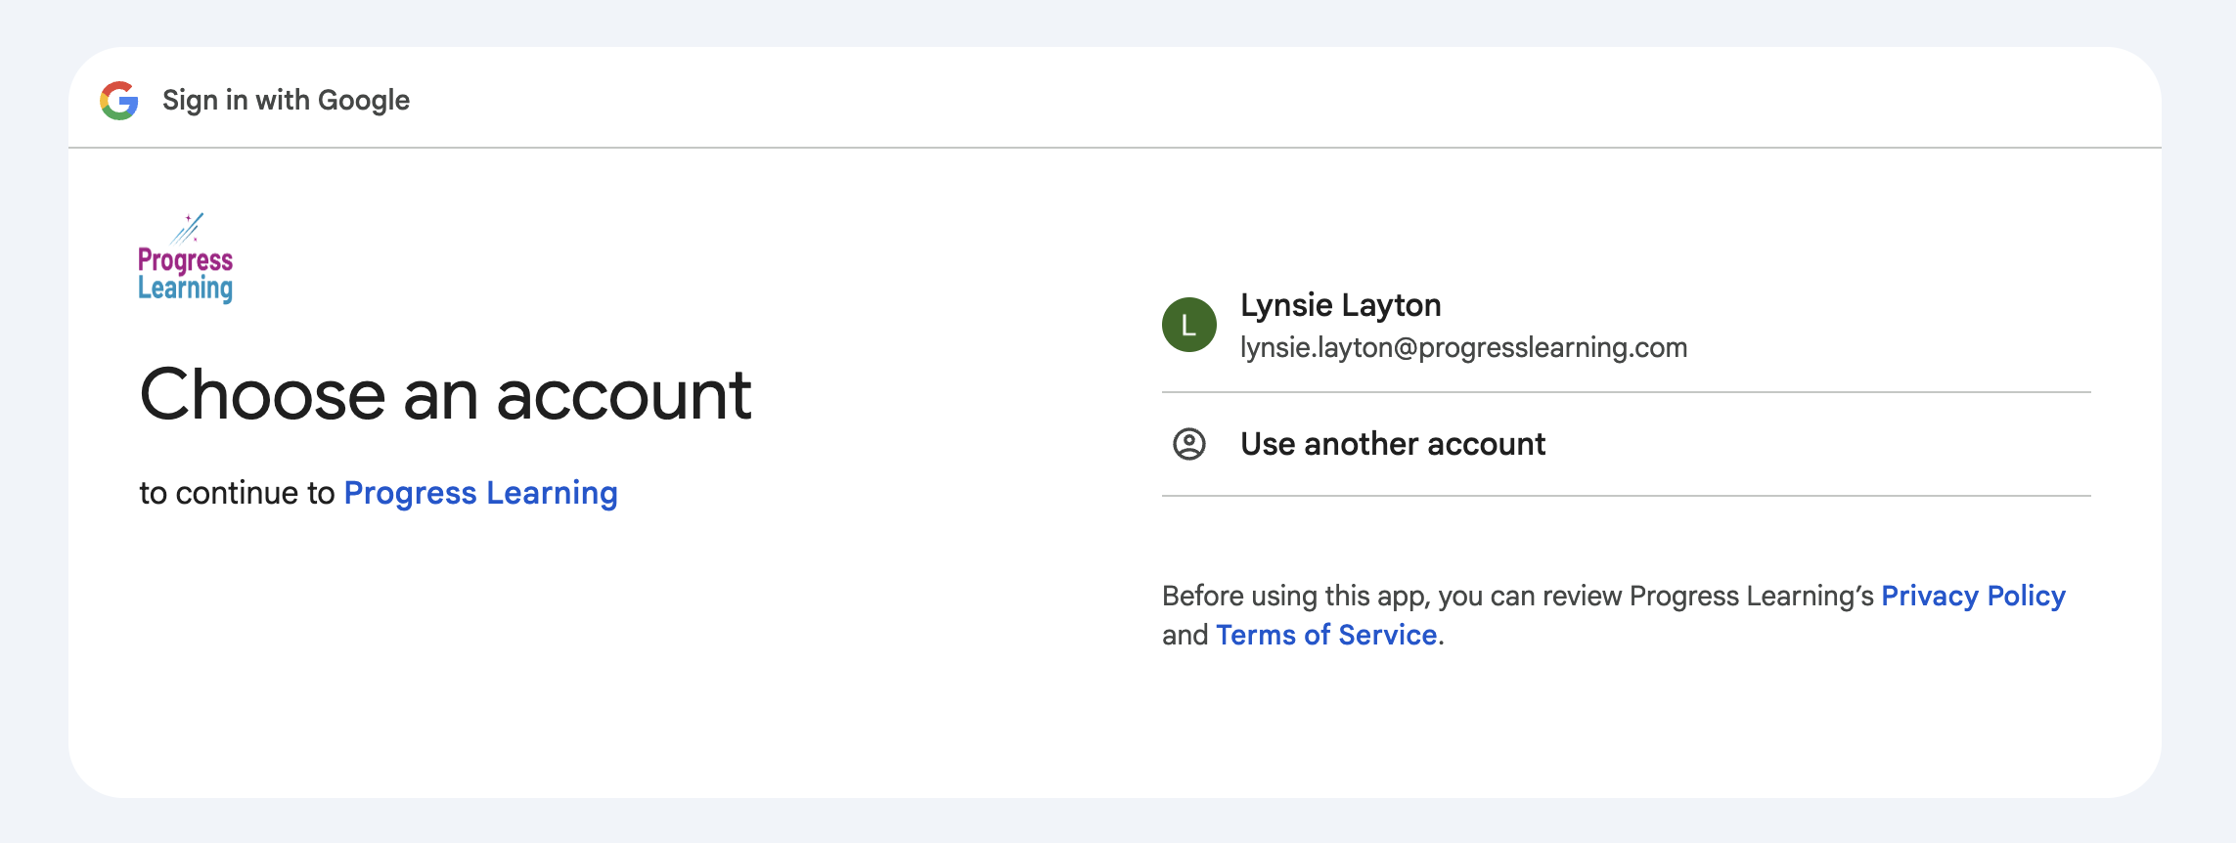
Task: Open the Terms of Service link
Action: (x=1326, y=635)
